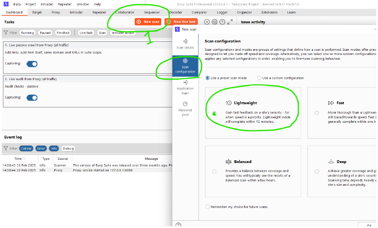Select the Live passive crawl from Proxy task
Screen dimensions: 378x228
tap(88, 58)
